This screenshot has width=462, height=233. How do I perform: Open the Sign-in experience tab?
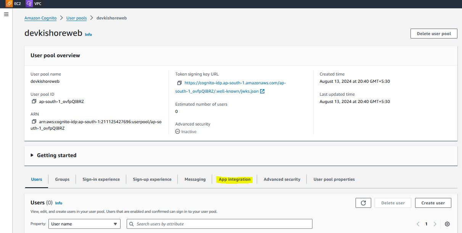101,179
